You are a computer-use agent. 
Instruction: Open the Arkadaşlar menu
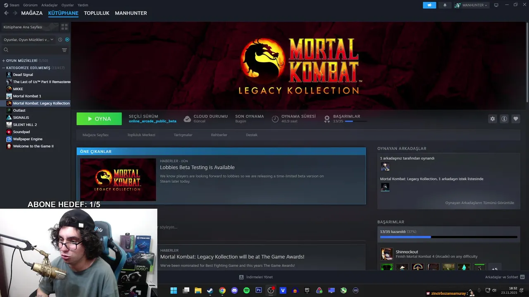click(50, 5)
